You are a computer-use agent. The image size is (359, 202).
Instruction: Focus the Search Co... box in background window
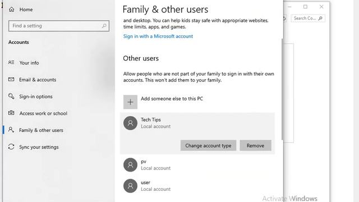[x=308, y=18]
